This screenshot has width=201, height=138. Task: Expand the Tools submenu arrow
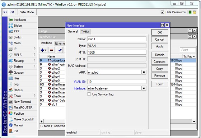34,95
